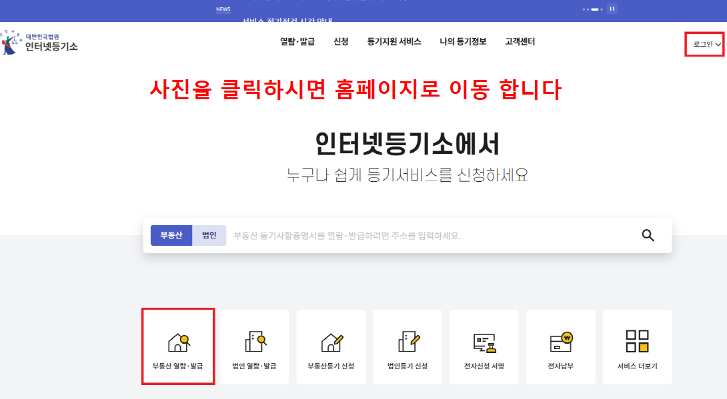Open 부동산등기 신청 house-pencil icon card
Screen dimensions: 727x399
pos(331,346)
